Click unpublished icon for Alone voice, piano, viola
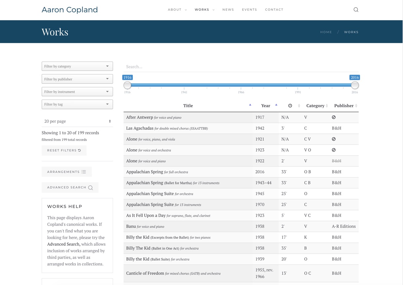Screen dimensions: 403x285 334,139
